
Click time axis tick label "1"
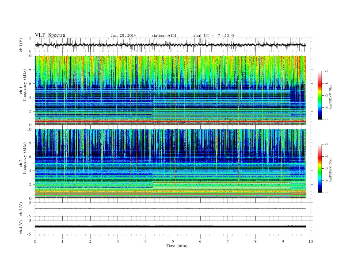click(62, 241)
